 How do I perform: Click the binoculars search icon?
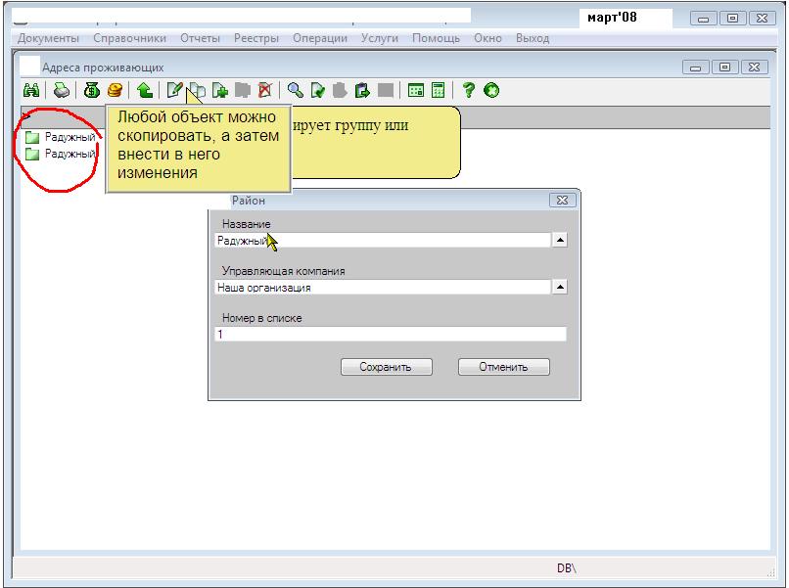pyautogui.click(x=31, y=91)
